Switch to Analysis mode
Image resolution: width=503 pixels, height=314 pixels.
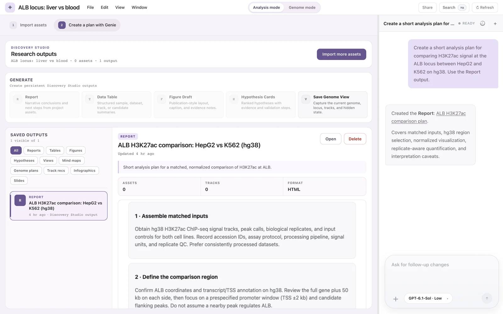coord(266,8)
